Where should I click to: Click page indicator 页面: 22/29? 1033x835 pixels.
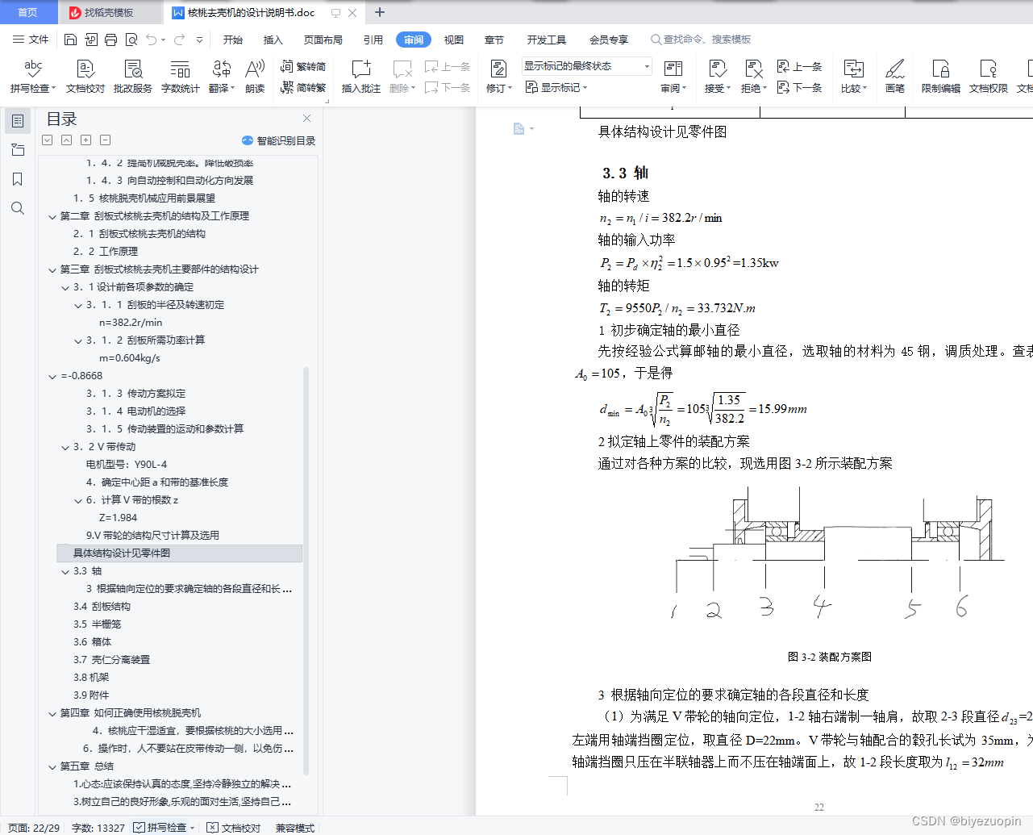tap(34, 828)
